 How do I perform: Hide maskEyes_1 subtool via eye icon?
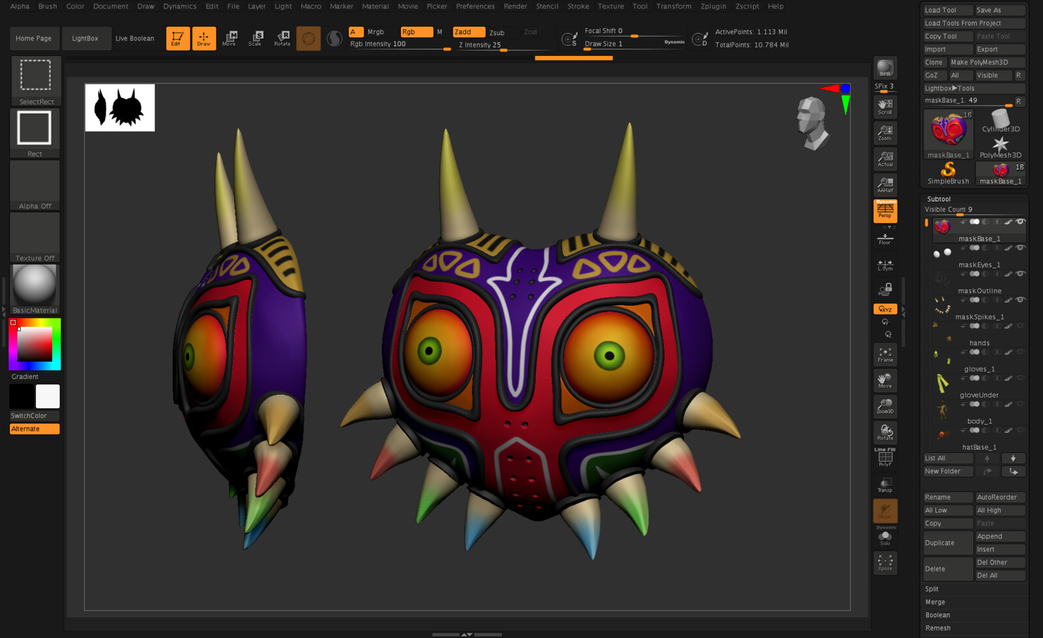1020,248
